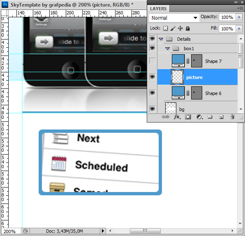245x236 pixels.
Task: Create new fill or adjustment layer icon
Action: (x=199, y=117)
